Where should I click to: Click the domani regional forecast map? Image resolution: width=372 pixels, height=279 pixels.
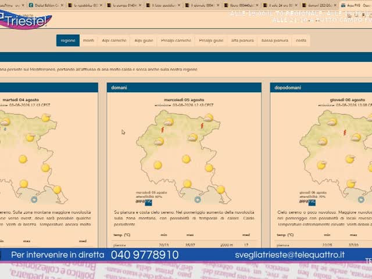184,157
